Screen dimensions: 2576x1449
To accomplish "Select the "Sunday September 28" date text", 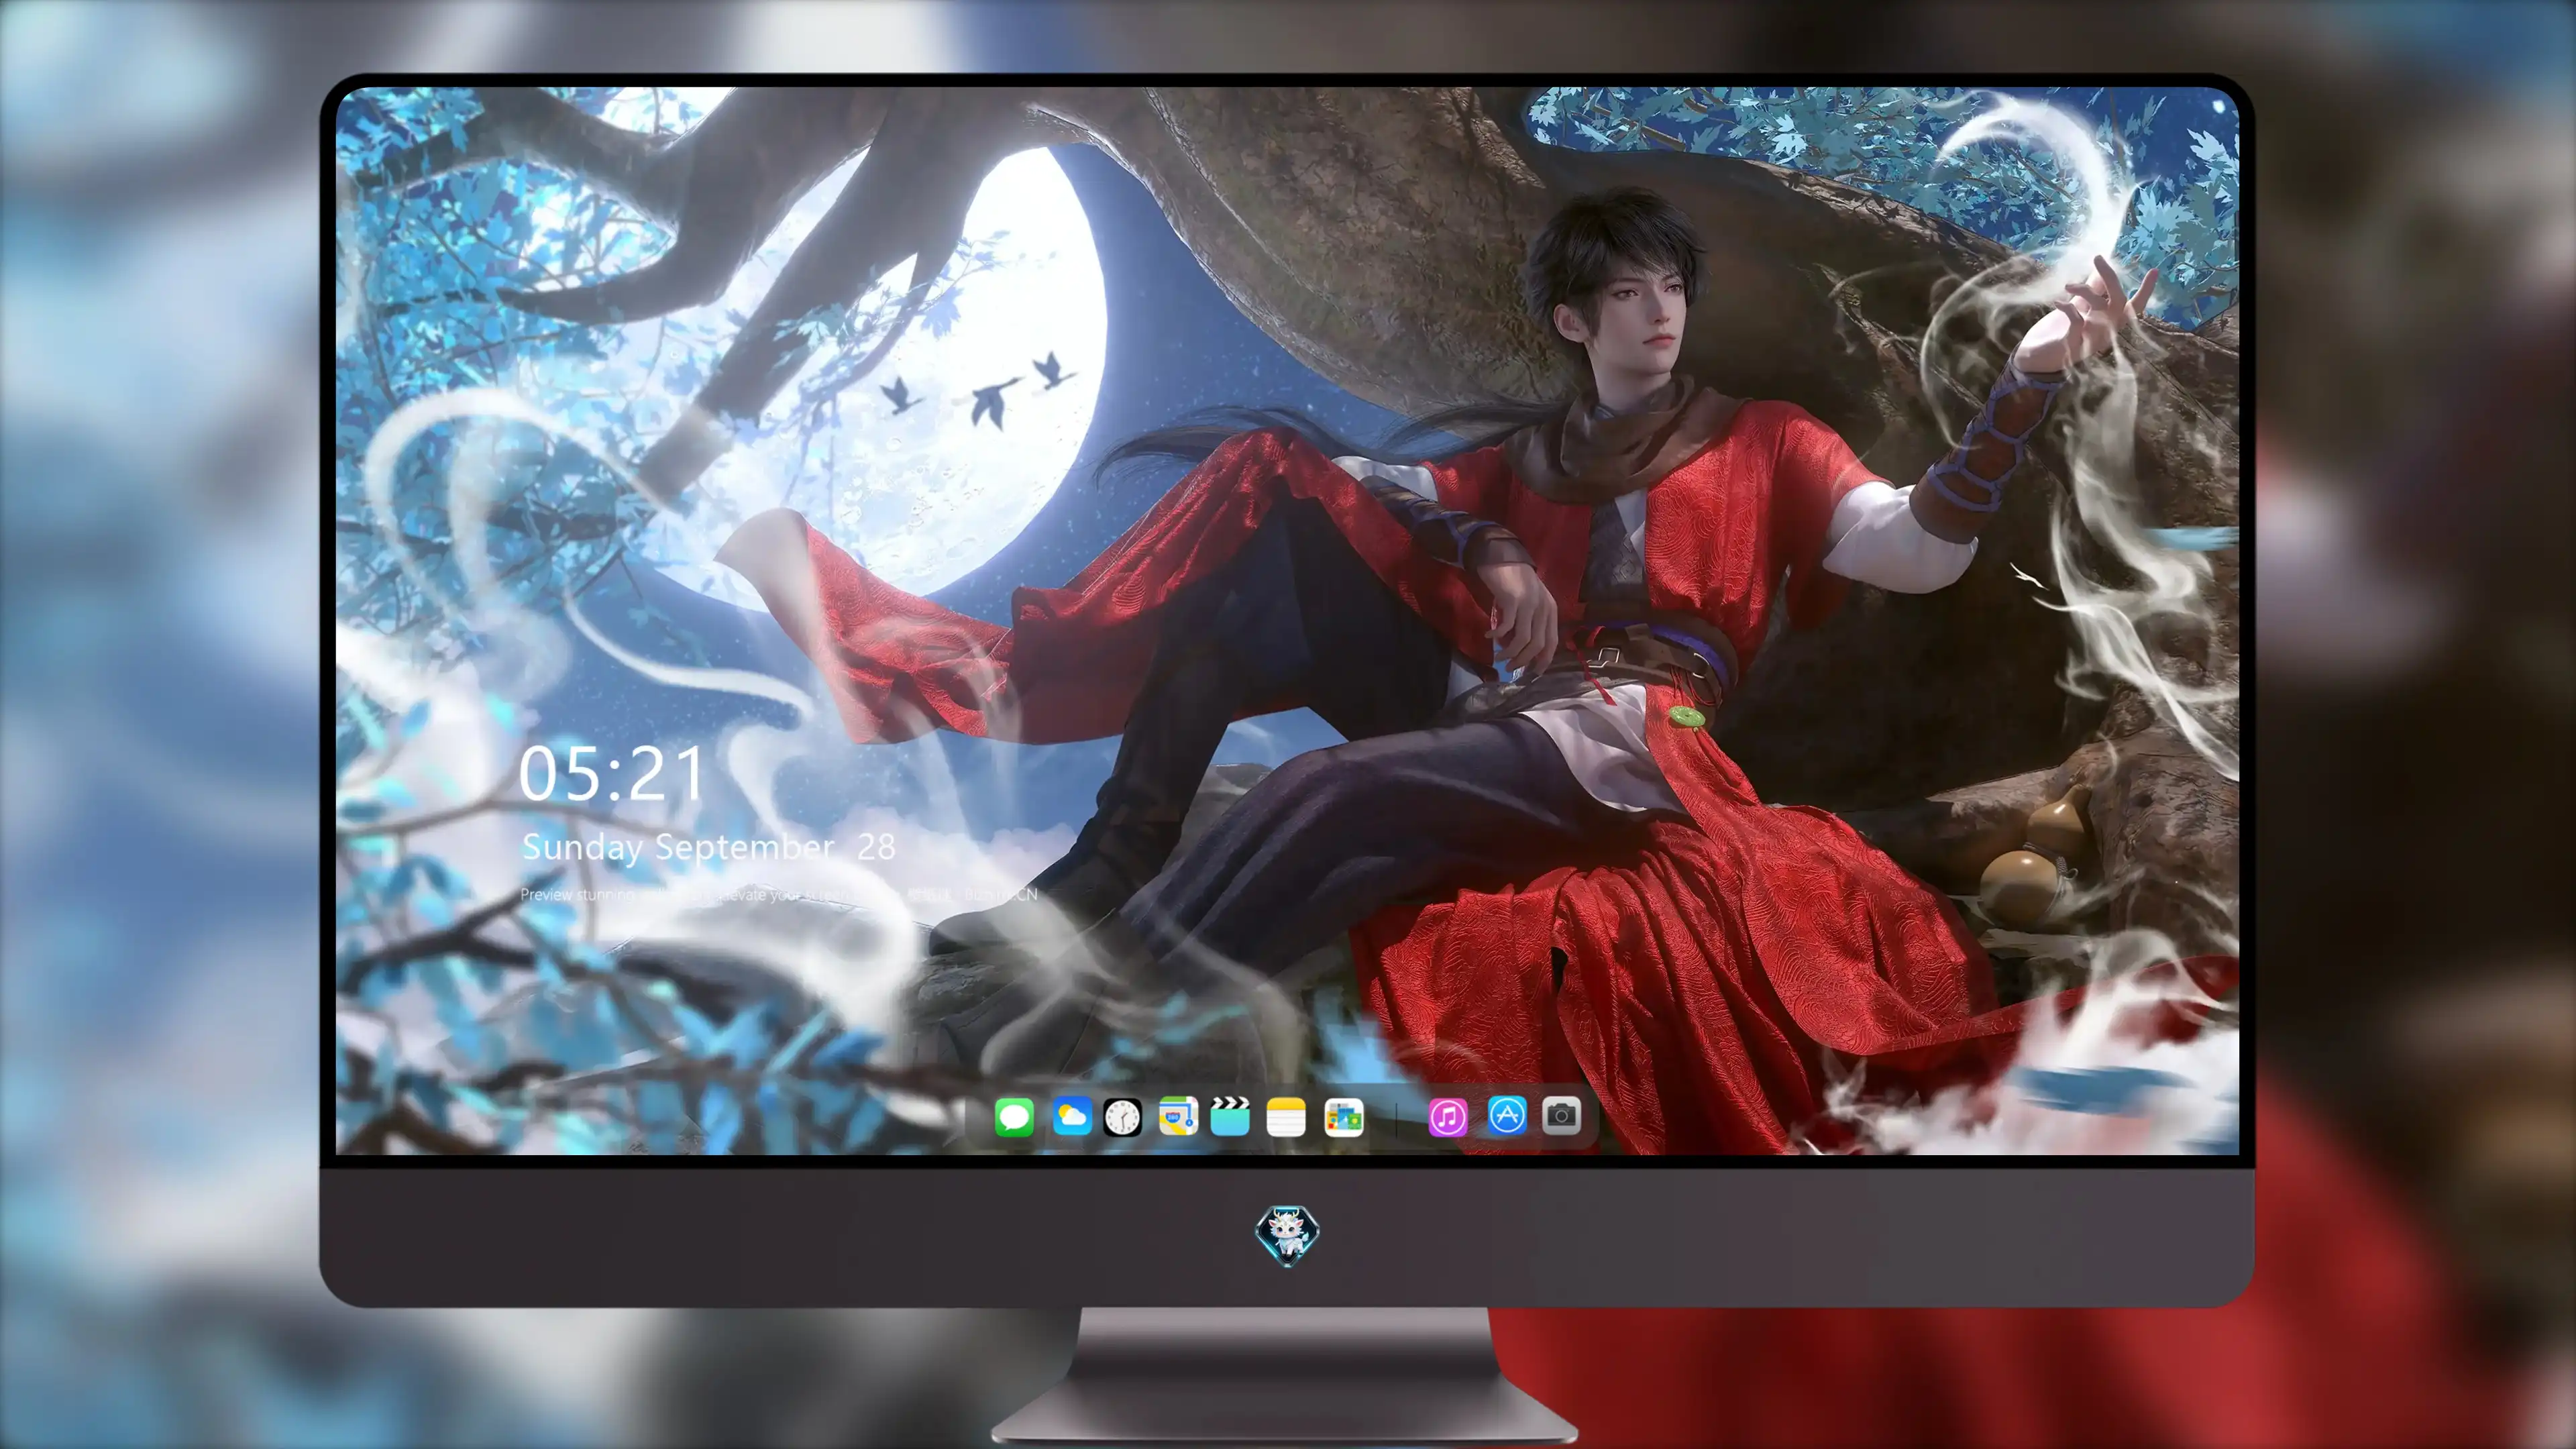I will [708, 848].
